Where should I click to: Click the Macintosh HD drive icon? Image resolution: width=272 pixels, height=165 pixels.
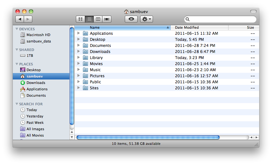22,35
